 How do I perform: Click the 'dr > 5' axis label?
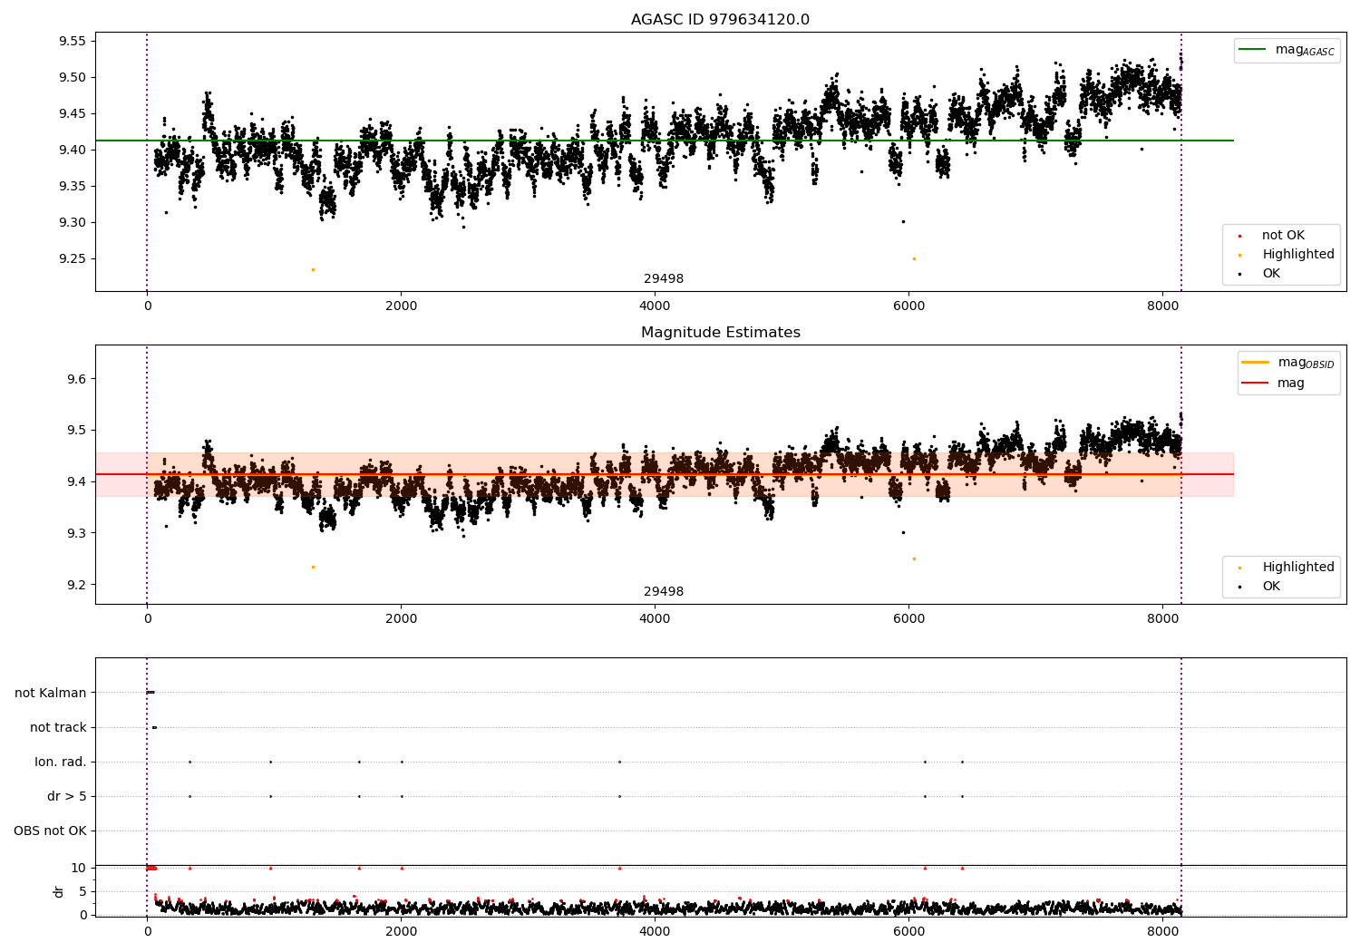[67, 796]
